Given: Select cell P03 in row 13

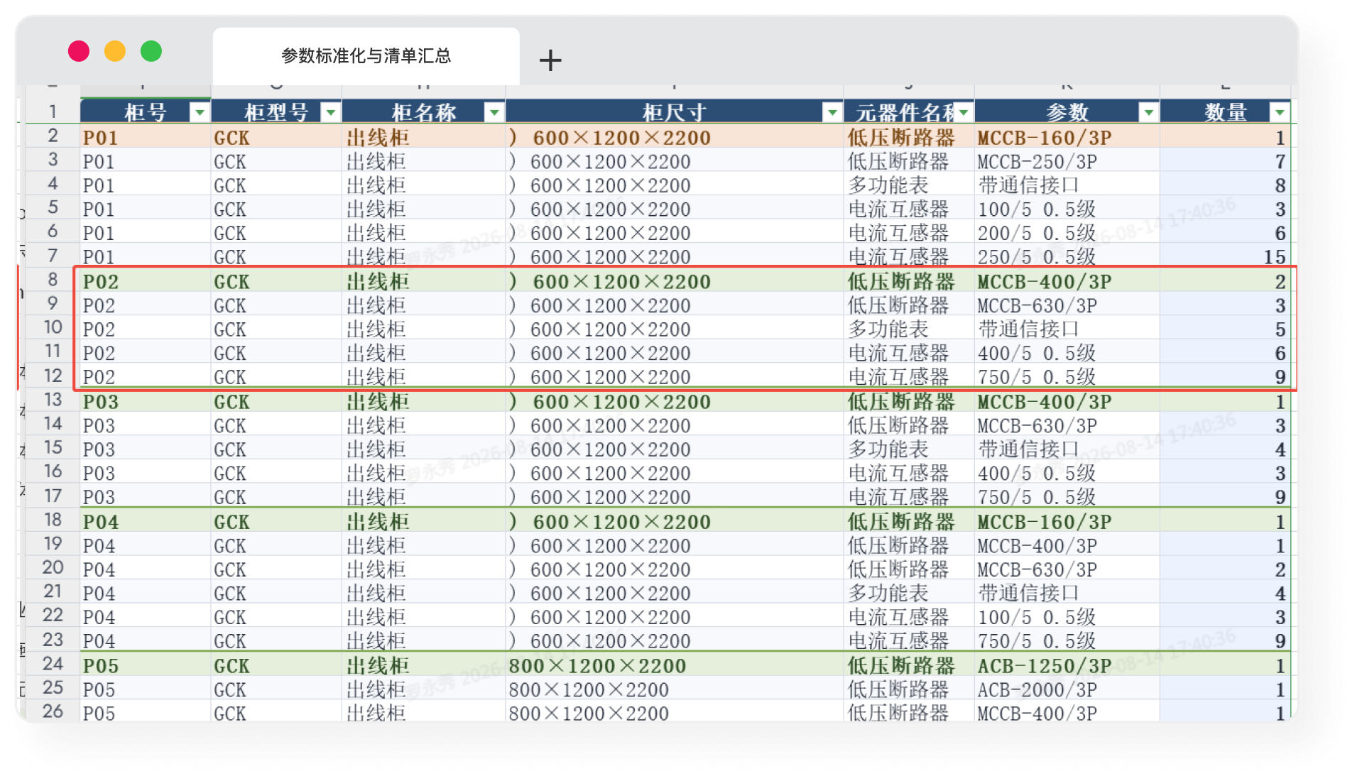Looking at the screenshot, I should [x=146, y=401].
